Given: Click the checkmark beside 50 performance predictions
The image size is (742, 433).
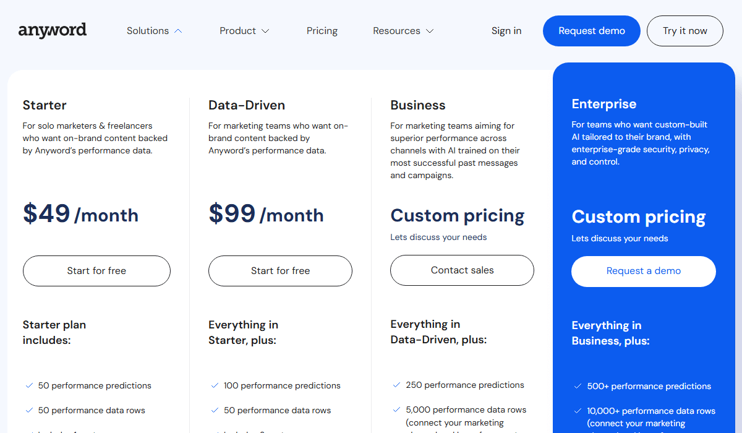Looking at the screenshot, I should click(x=29, y=385).
